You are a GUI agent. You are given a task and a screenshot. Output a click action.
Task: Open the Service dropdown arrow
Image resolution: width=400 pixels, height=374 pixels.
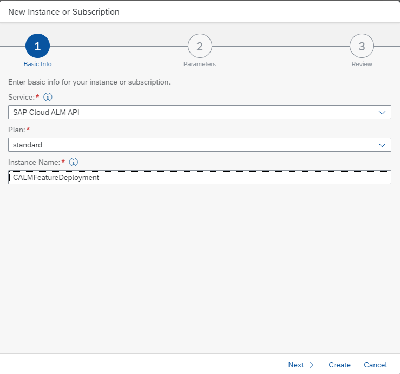click(x=382, y=112)
